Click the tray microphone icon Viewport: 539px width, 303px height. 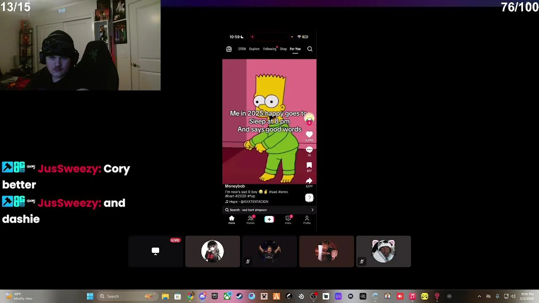coord(497,296)
